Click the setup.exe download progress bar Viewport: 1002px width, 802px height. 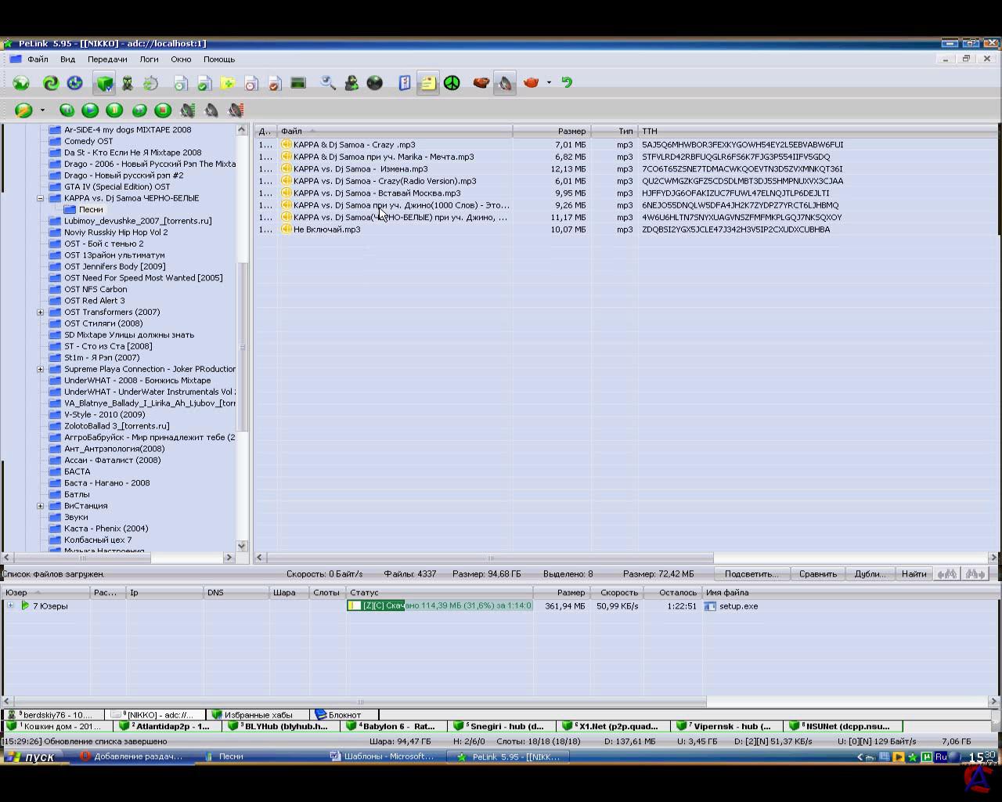pyautogui.click(x=440, y=605)
